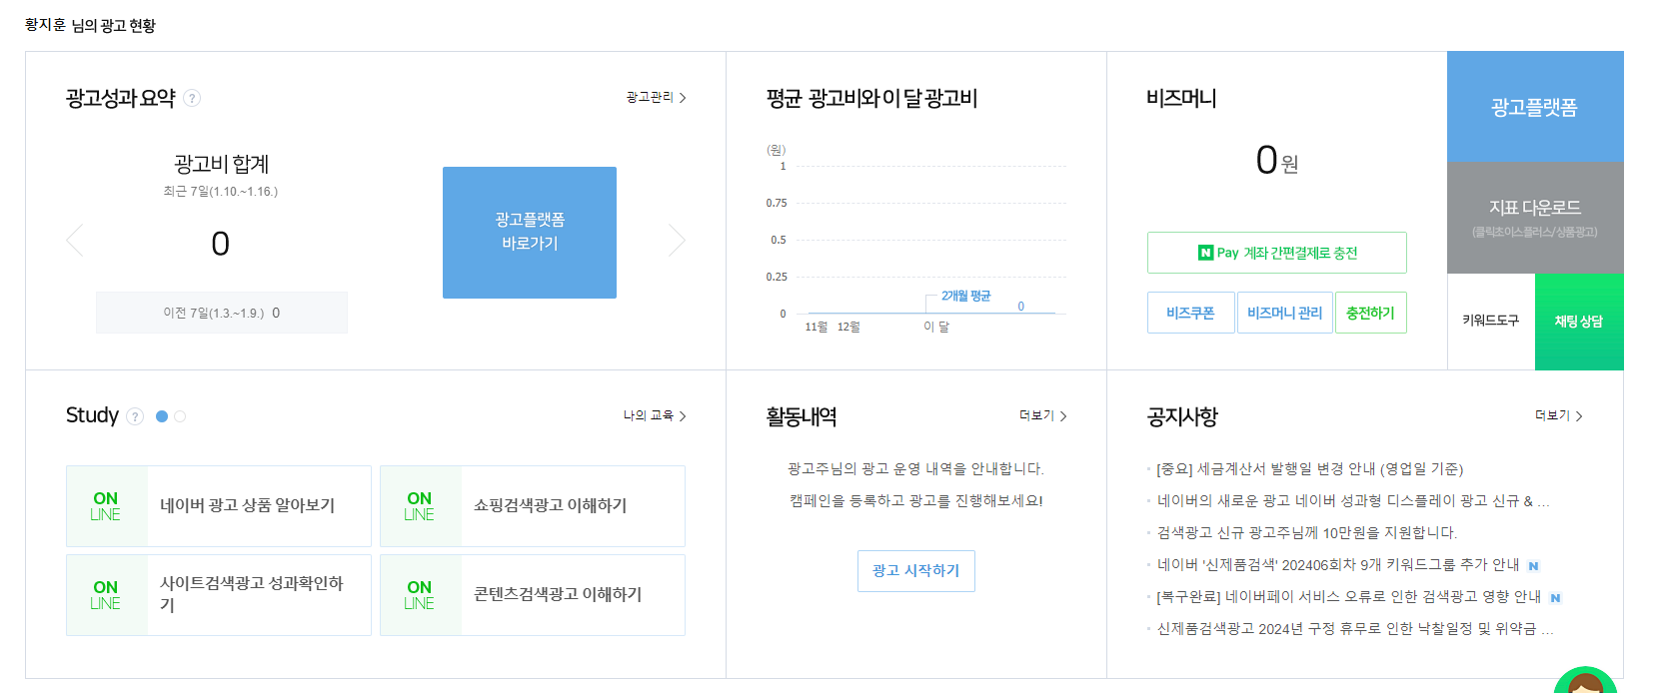The height and width of the screenshot is (693, 1655).
Task: Open 광고플랫폼 blue side tile
Action: [1535, 107]
